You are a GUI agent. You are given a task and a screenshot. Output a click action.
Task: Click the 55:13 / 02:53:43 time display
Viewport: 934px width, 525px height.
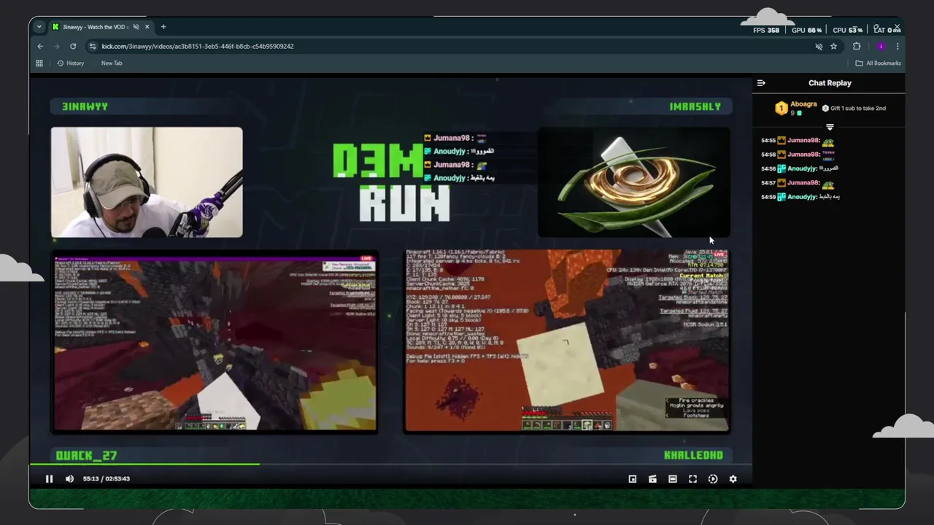pos(107,479)
